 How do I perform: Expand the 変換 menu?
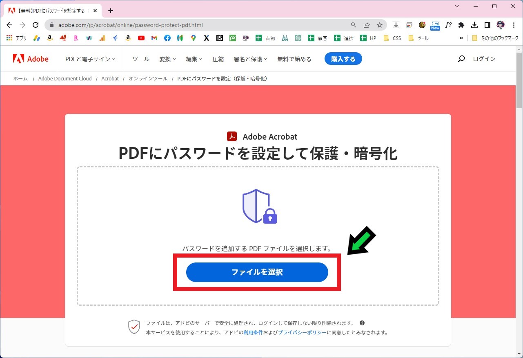click(167, 59)
